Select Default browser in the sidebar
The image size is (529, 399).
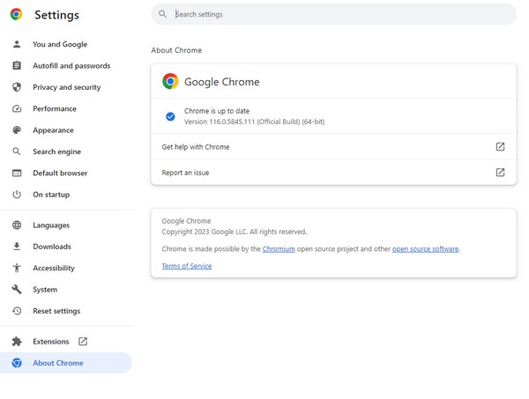click(60, 173)
